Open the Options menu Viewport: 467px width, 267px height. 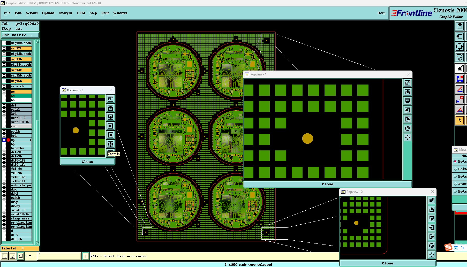point(48,13)
